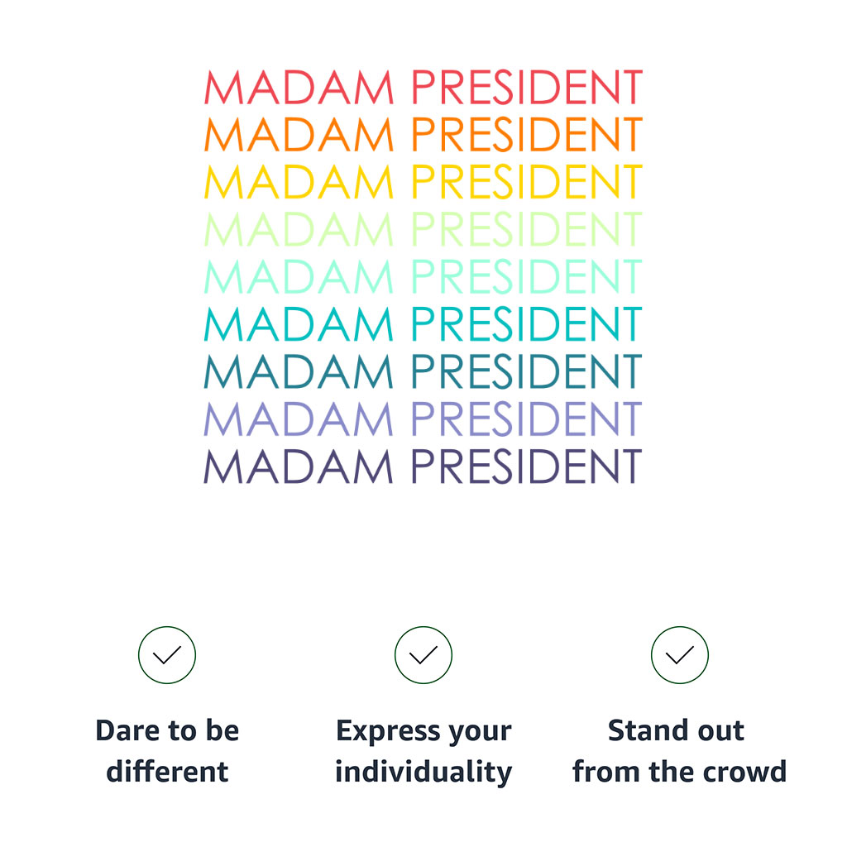Select the yellow MADAM PRESIDENT line
This screenshot has height=847, width=847.
click(423, 182)
